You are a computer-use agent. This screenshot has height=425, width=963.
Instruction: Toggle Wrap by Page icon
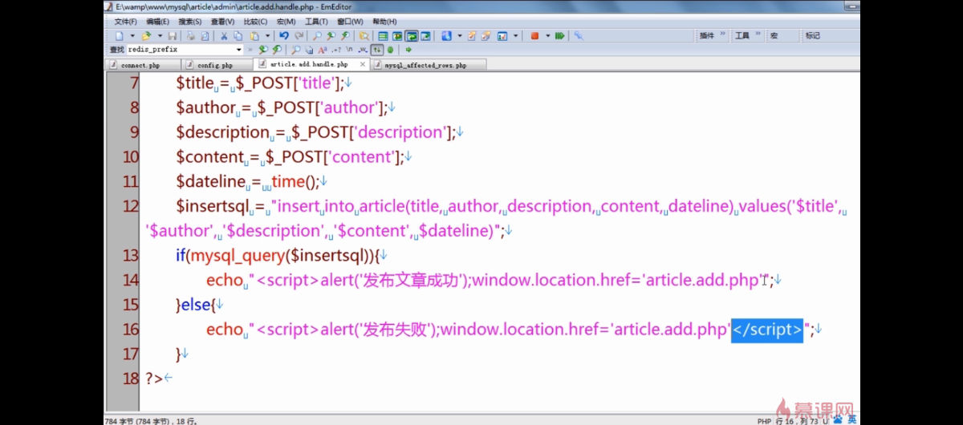click(425, 35)
